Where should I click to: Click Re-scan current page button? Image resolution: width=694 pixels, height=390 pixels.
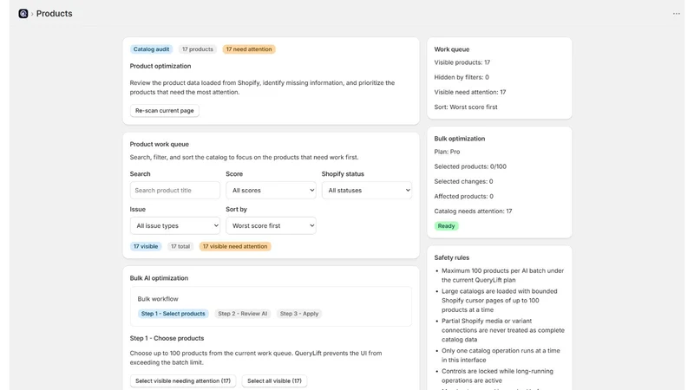(x=164, y=111)
